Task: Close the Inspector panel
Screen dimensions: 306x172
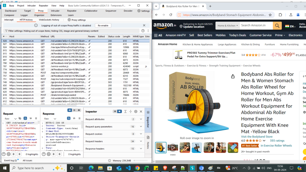Action: tap(141, 112)
